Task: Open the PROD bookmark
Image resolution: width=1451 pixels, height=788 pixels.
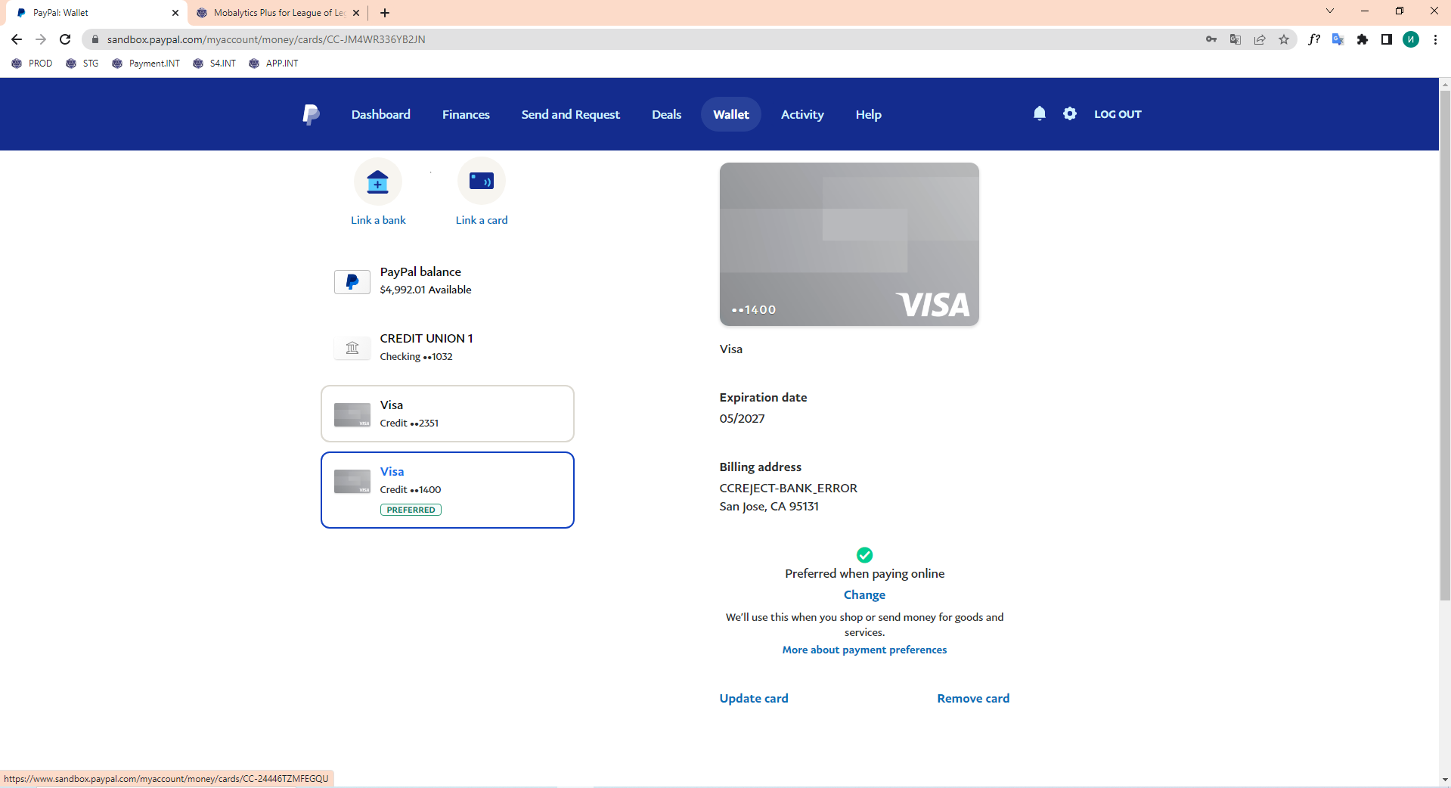Action: click(32, 64)
